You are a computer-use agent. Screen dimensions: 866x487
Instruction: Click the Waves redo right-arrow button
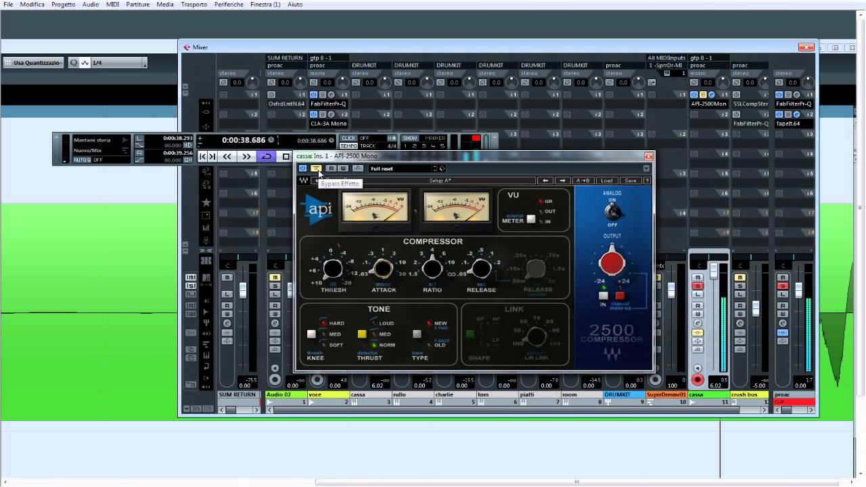click(563, 181)
